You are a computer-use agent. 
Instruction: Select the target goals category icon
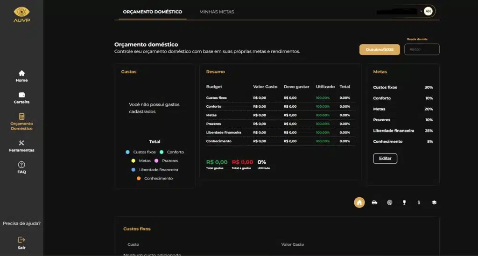[390, 202]
